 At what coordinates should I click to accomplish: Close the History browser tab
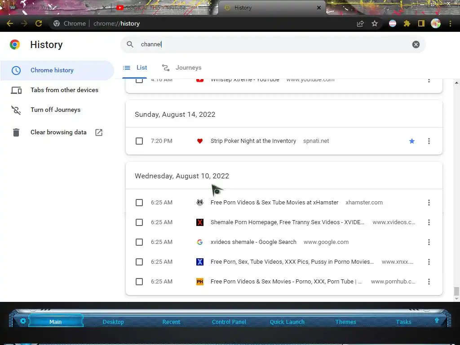pyautogui.click(x=319, y=8)
